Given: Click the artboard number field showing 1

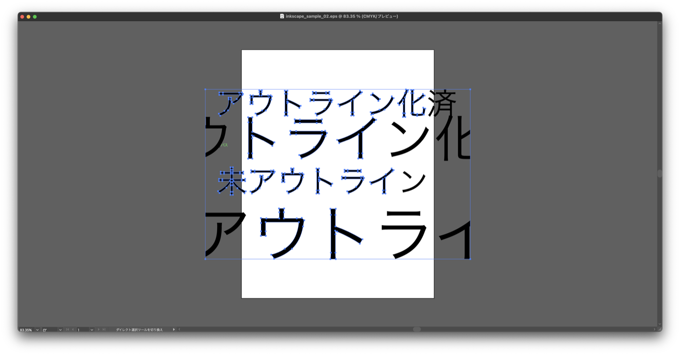Looking at the screenshot, I should [83, 330].
